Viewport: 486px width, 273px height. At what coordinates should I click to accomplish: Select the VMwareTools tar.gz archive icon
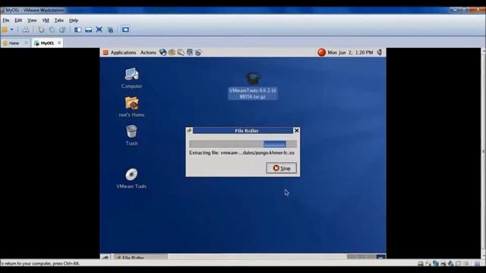253,85
